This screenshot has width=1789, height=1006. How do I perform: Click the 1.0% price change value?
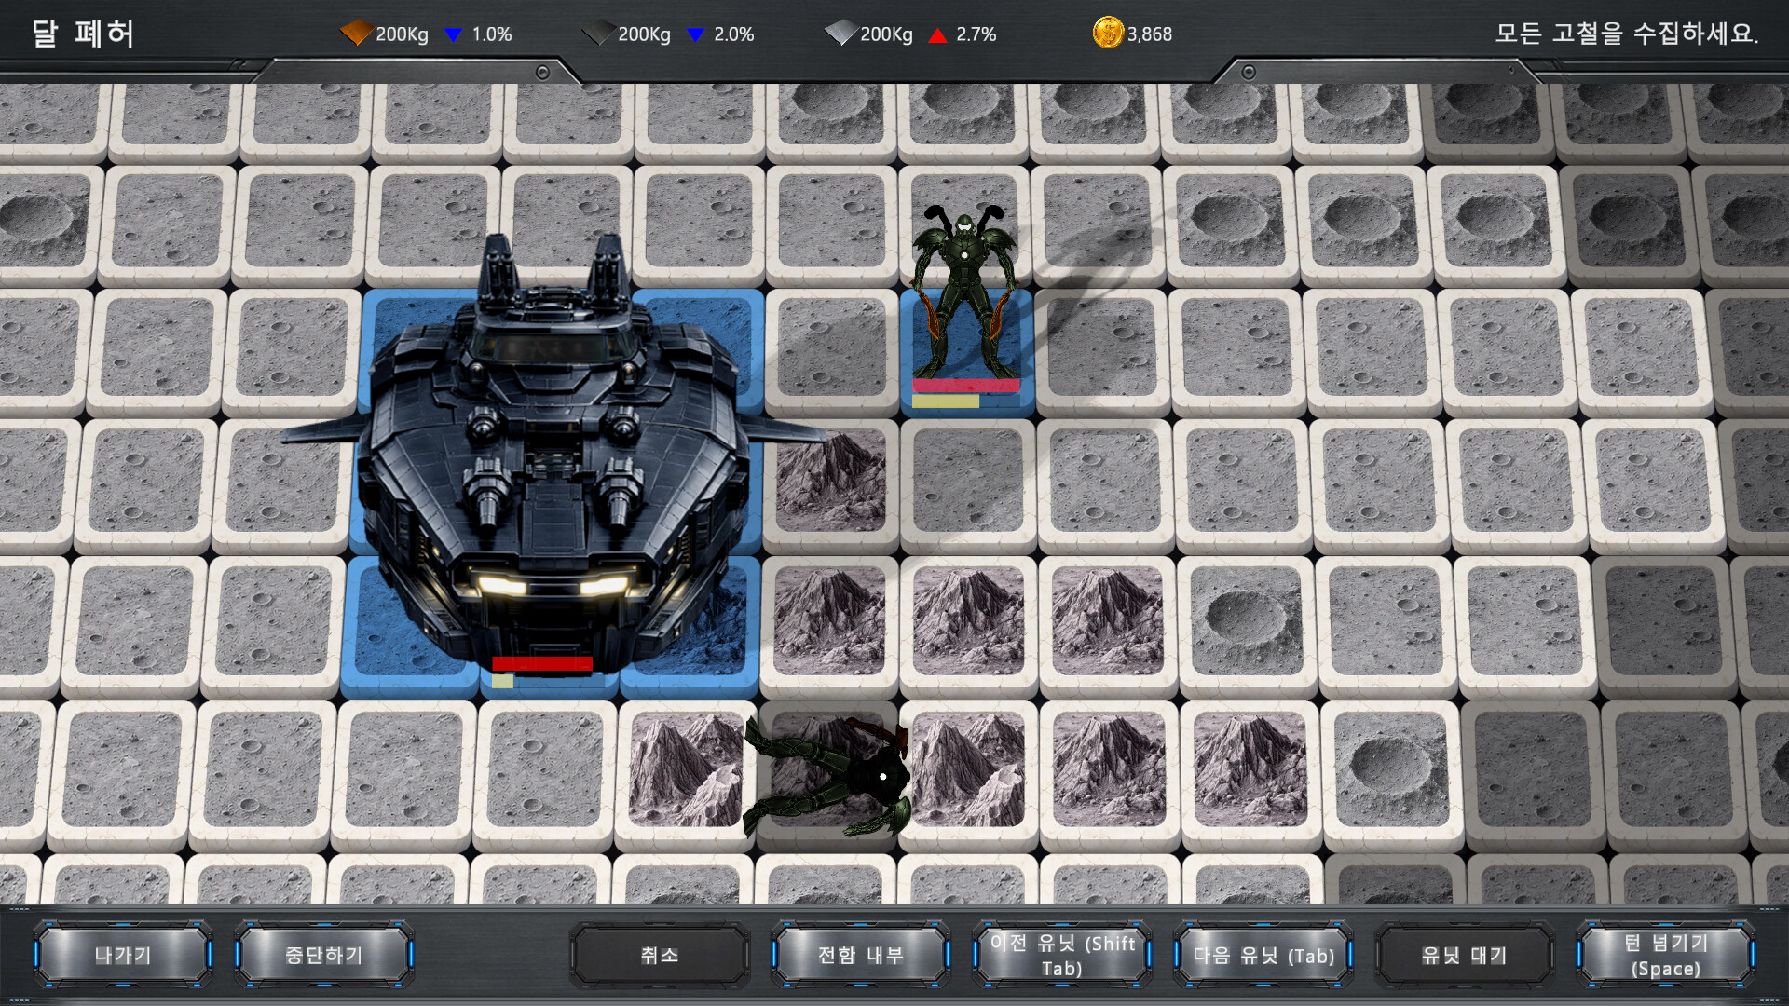coord(492,34)
